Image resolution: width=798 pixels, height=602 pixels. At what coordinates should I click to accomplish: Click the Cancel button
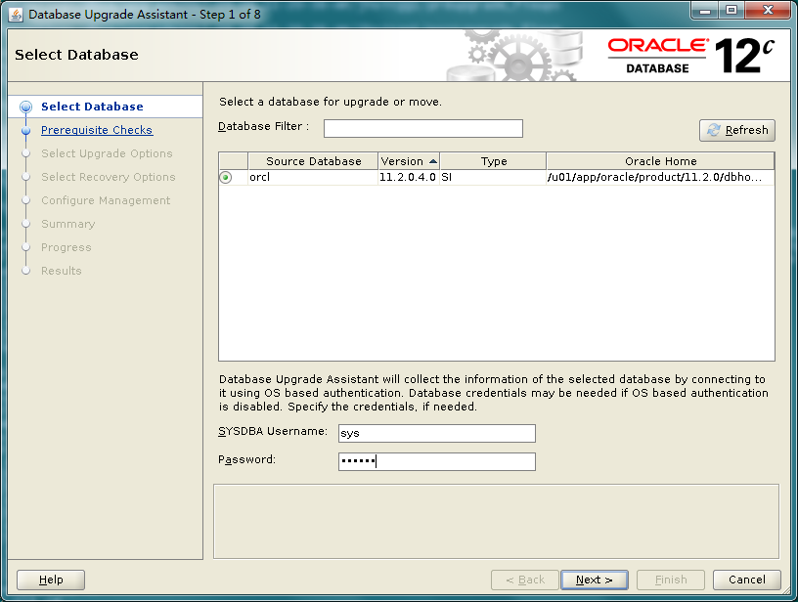(x=746, y=579)
